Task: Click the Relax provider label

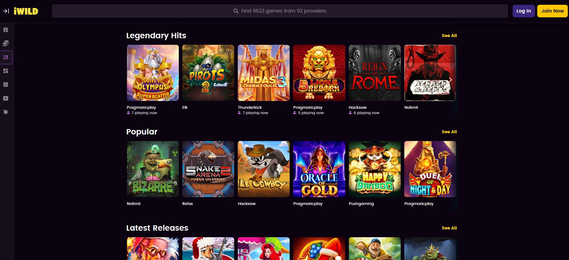Action: (188, 204)
